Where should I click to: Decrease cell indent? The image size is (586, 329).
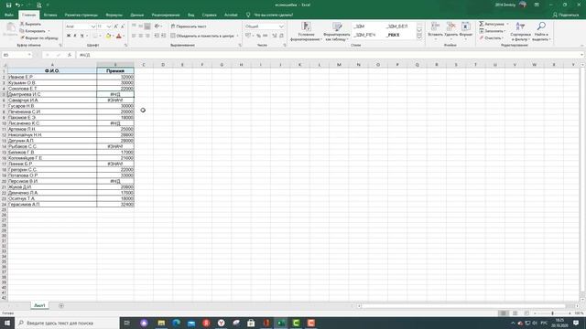[x=157, y=36]
